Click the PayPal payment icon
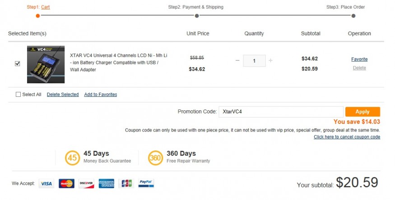The height and width of the screenshot is (200, 395). 146,183
